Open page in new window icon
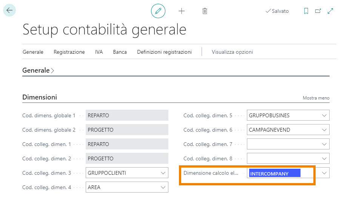The width and height of the screenshot is (353, 202). pyautogui.click(x=318, y=11)
